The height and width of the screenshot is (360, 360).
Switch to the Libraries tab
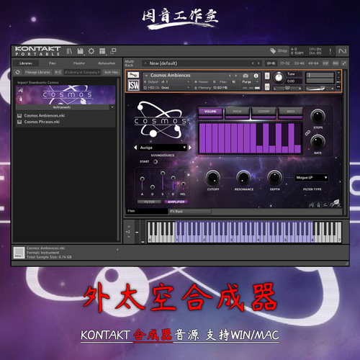pos(26,63)
